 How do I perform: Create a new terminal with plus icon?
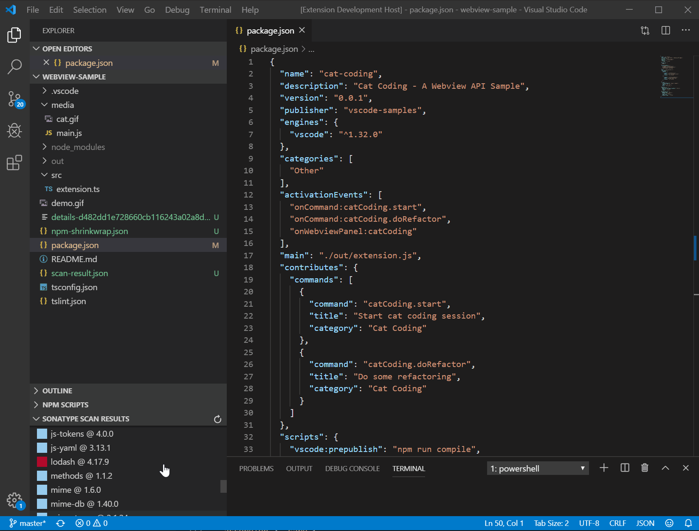click(604, 468)
